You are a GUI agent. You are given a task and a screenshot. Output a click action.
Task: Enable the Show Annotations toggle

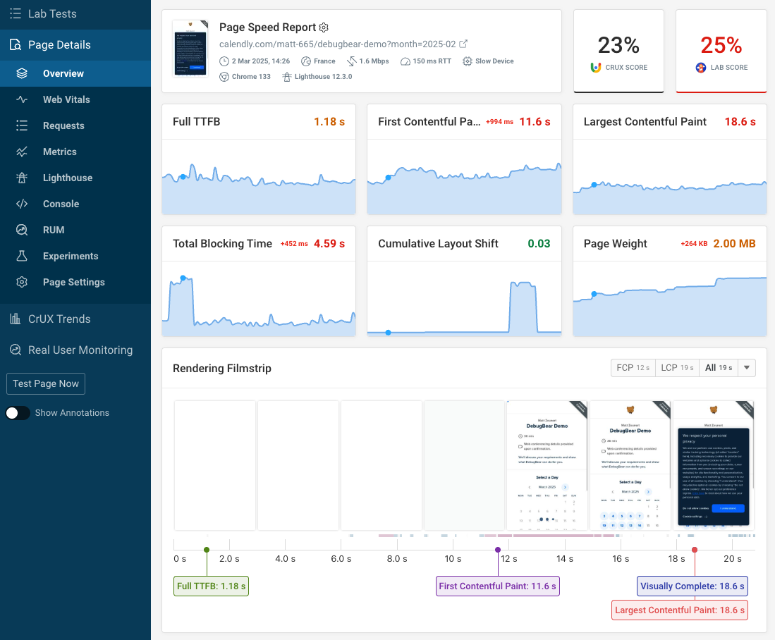[18, 413]
